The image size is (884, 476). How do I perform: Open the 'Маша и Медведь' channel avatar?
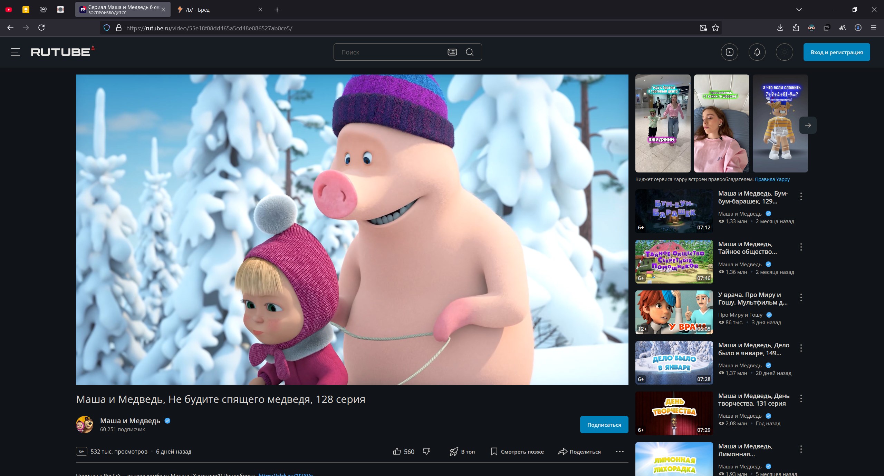pyautogui.click(x=85, y=425)
